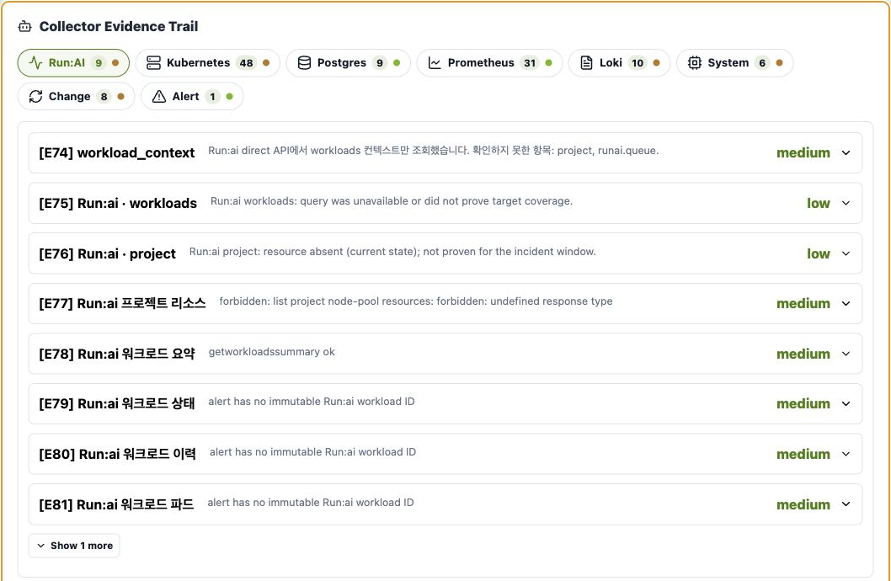Image resolution: width=891 pixels, height=581 pixels.
Task: Click the Loki count badge 10
Action: pyautogui.click(x=638, y=62)
